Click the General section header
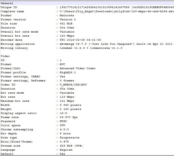Image resolution: width=174 pixels, height=156 pixels. (x=7, y=3)
